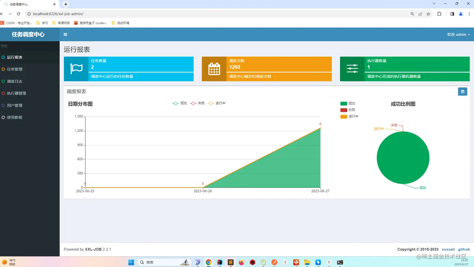Navigate to 执行器管理 in the sidebar
Image resolution: width=474 pixels, height=267 pixels.
click(30, 93)
